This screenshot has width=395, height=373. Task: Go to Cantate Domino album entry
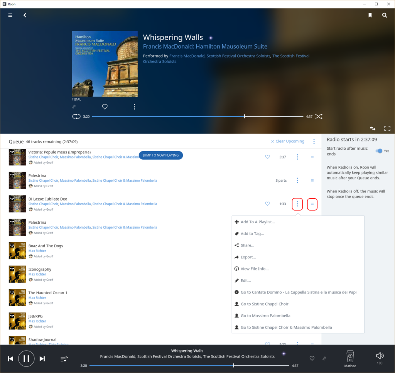298,292
